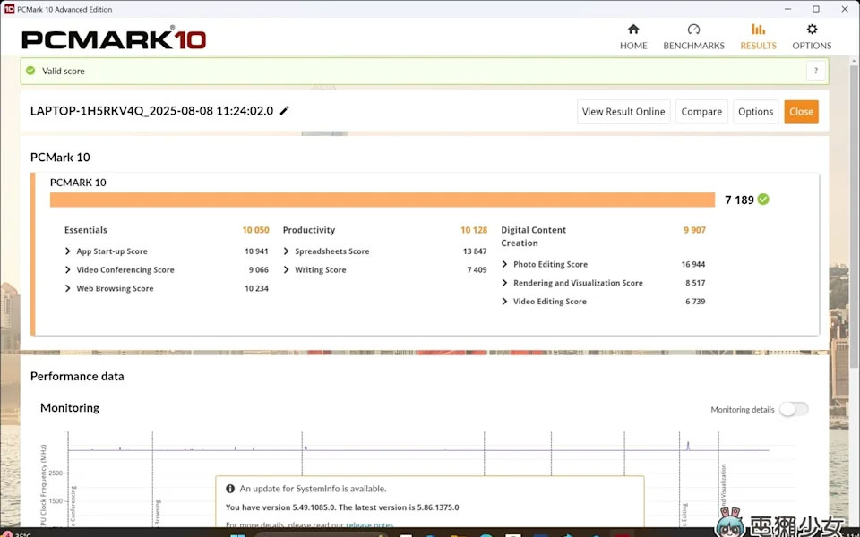Click the question mark help icon
This screenshot has width=860, height=537.
click(x=815, y=71)
